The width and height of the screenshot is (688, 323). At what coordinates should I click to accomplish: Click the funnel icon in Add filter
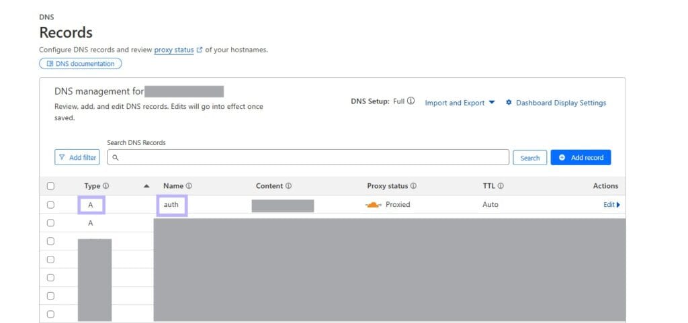[x=62, y=157]
